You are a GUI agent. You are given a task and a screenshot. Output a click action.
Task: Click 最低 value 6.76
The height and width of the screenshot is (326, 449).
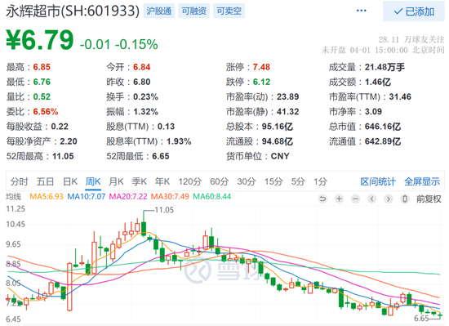tap(42, 82)
